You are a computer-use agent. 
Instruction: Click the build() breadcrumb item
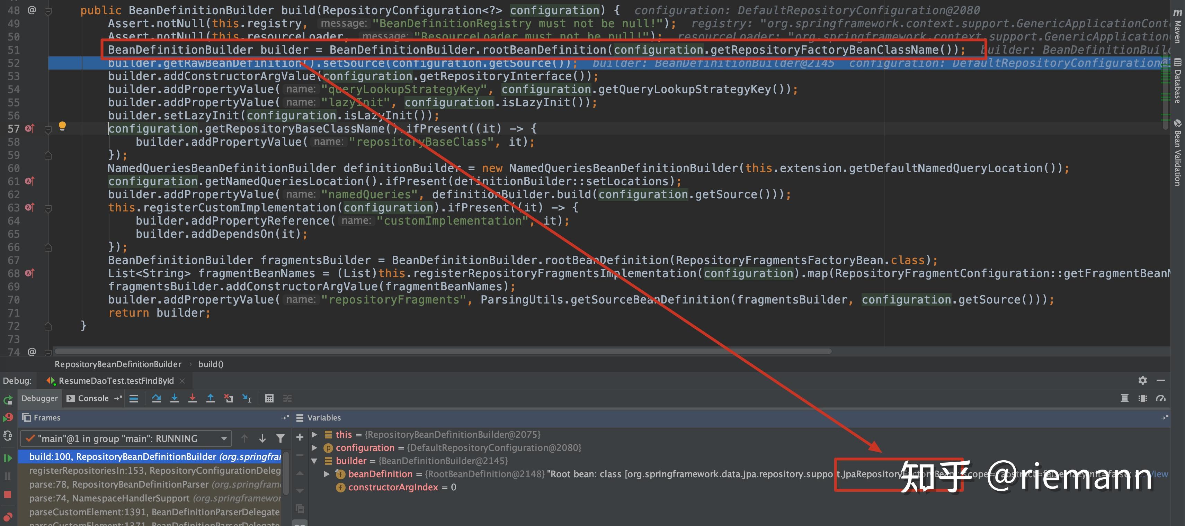coord(210,364)
